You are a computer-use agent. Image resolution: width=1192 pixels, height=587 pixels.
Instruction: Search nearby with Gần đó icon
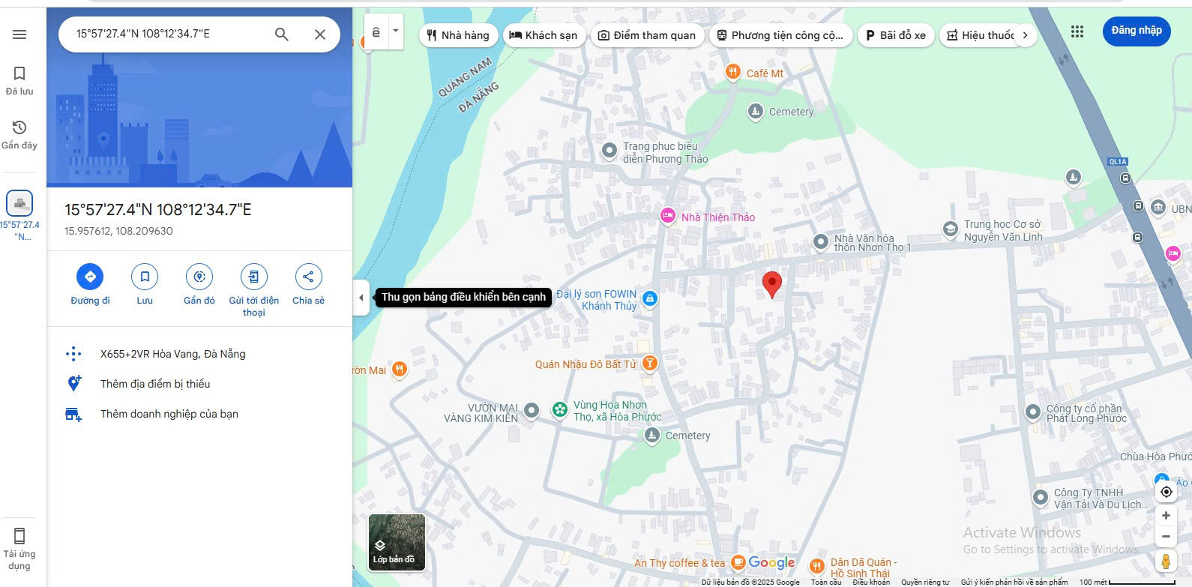(x=199, y=285)
